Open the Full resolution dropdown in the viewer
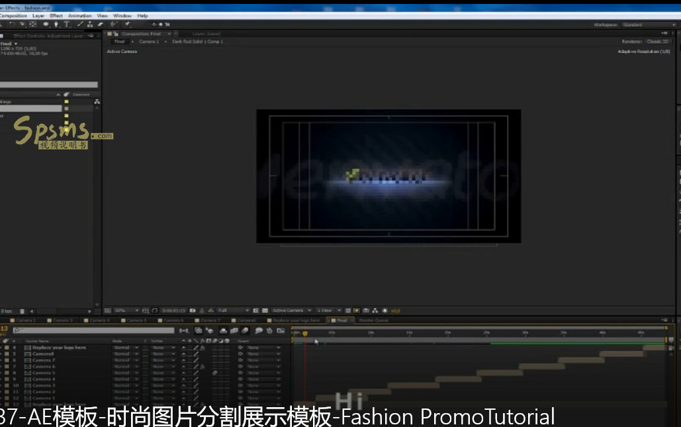 233,311
